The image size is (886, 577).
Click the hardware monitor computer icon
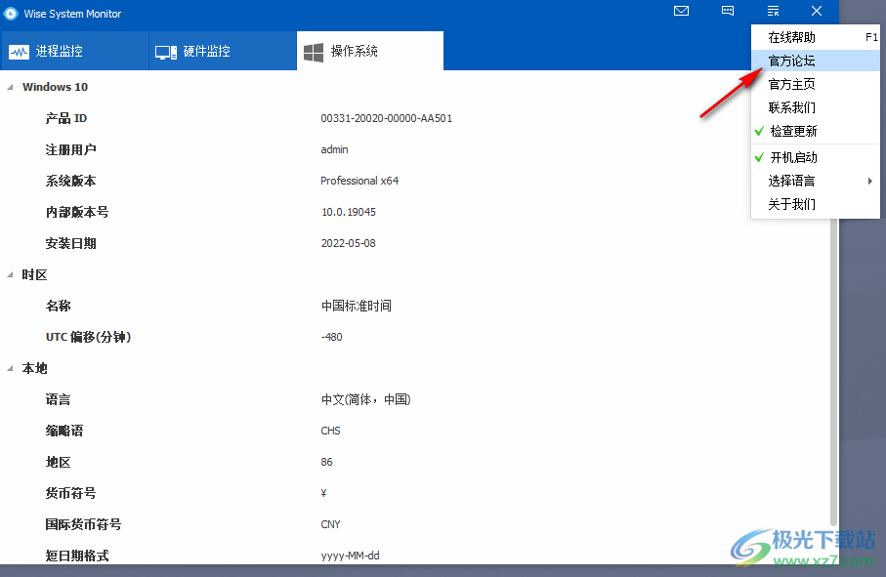(166, 52)
